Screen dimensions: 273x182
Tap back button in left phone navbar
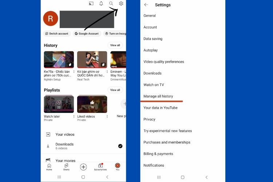(x=107, y=177)
